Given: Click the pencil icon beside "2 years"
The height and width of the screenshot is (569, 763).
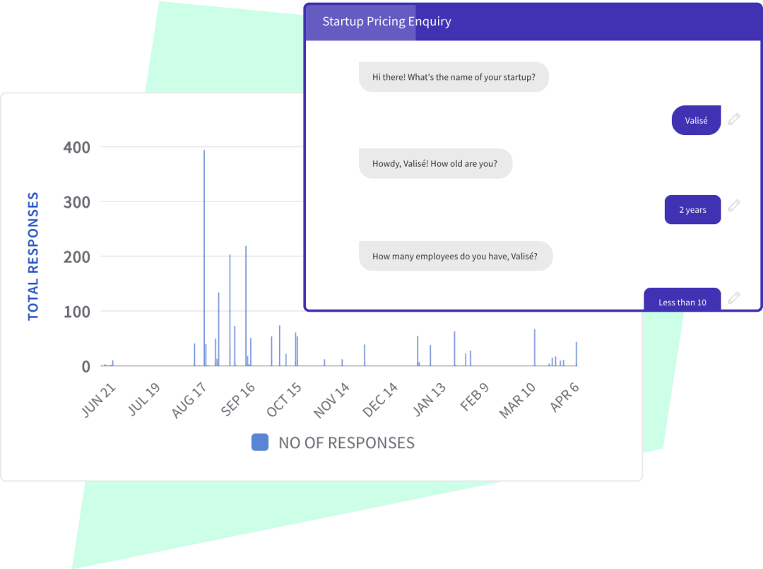Looking at the screenshot, I should pyautogui.click(x=734, y=205).
